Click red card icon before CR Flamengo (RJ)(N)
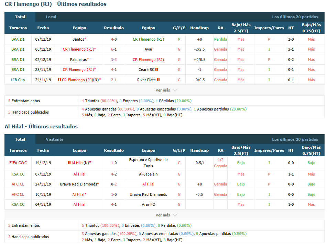328x244 pixels. [59, 80]
